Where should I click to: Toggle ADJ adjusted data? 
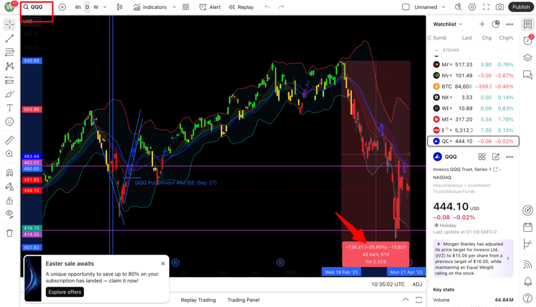(417, 284)
